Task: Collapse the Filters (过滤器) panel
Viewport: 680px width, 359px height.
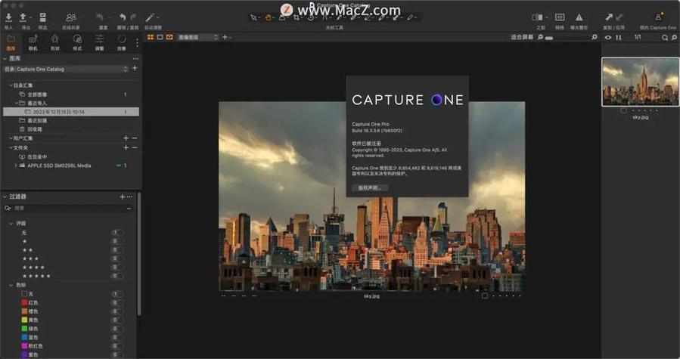Action: click(5, 197)
